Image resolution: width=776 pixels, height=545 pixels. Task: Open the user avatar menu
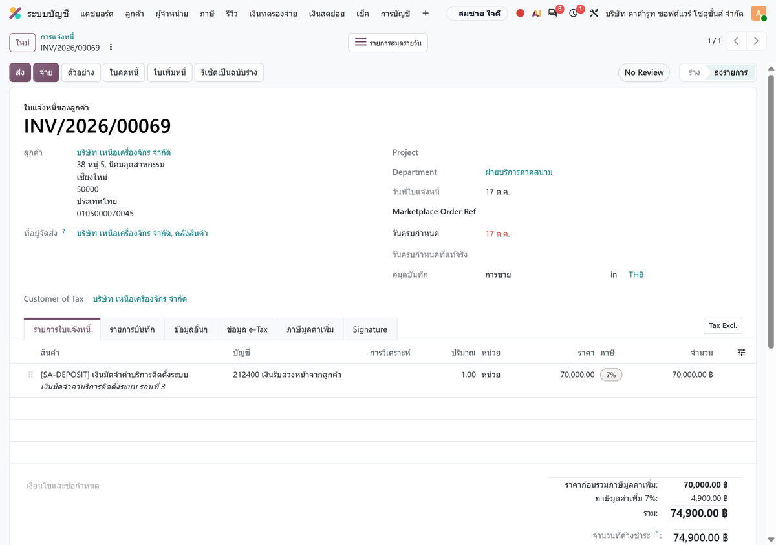pyautogui.click(x=759, y=14)
